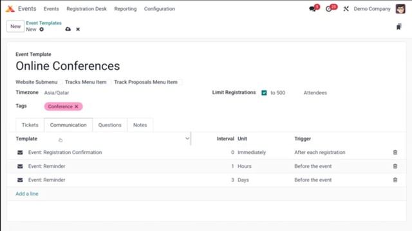Image resolution: width=412 pixels, height=231 pixels.
Task: Select Event: Reminder in the Hours row
Action: [x=47, y=166]
